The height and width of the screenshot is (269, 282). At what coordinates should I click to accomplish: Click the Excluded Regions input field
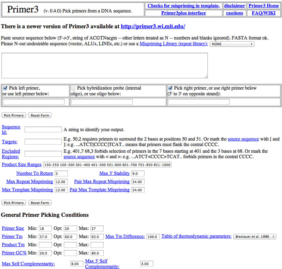(43, 153)
